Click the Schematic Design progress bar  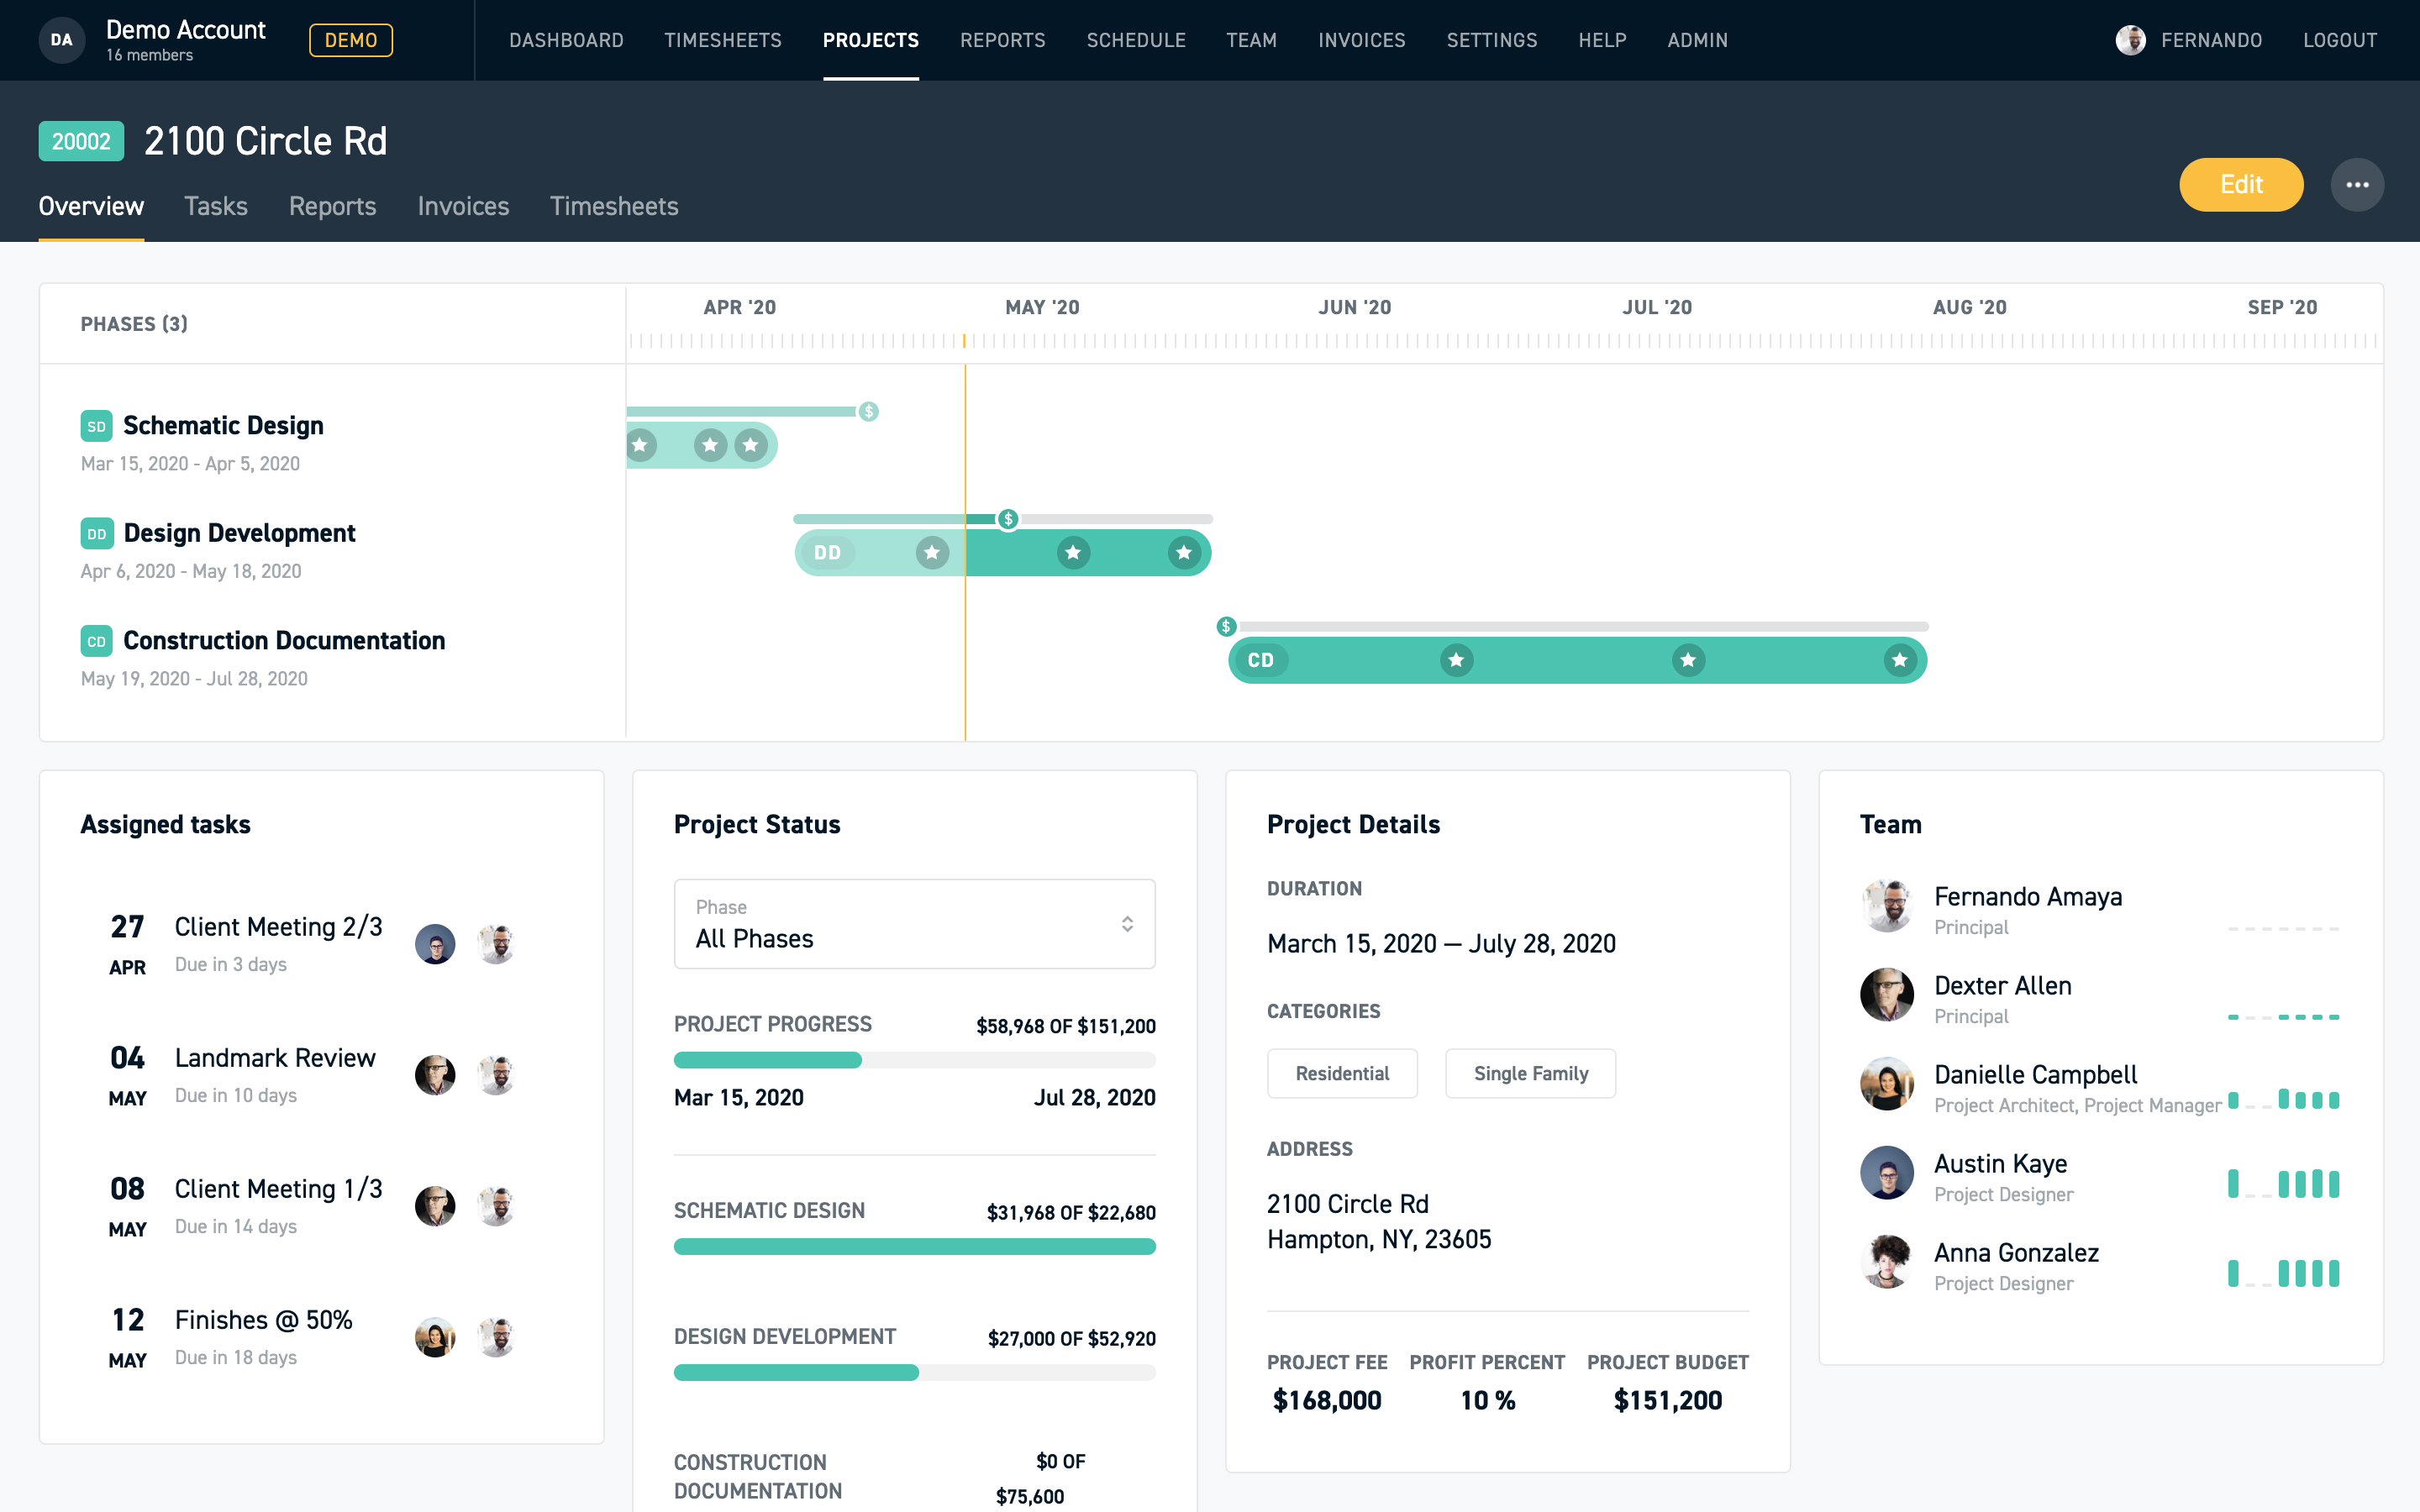(914, 1247)
